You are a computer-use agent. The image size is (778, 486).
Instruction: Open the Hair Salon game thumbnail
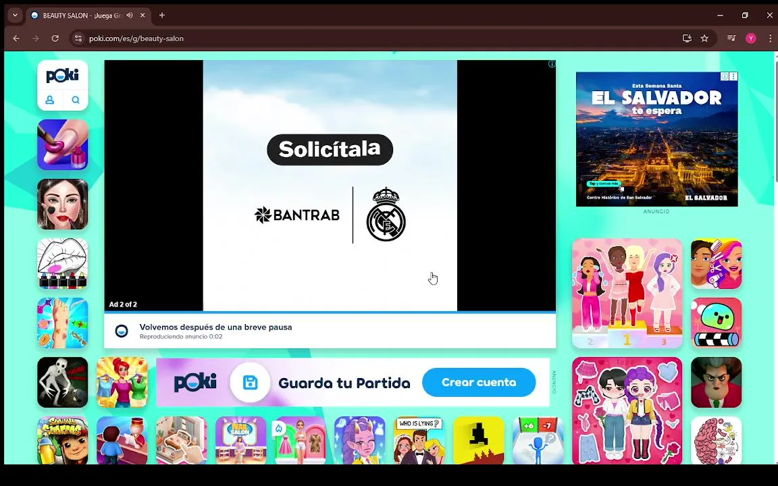[x=241, y=440]
